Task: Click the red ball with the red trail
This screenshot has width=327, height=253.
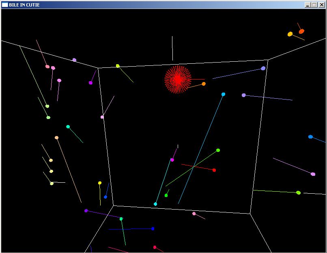Action: 214,170
